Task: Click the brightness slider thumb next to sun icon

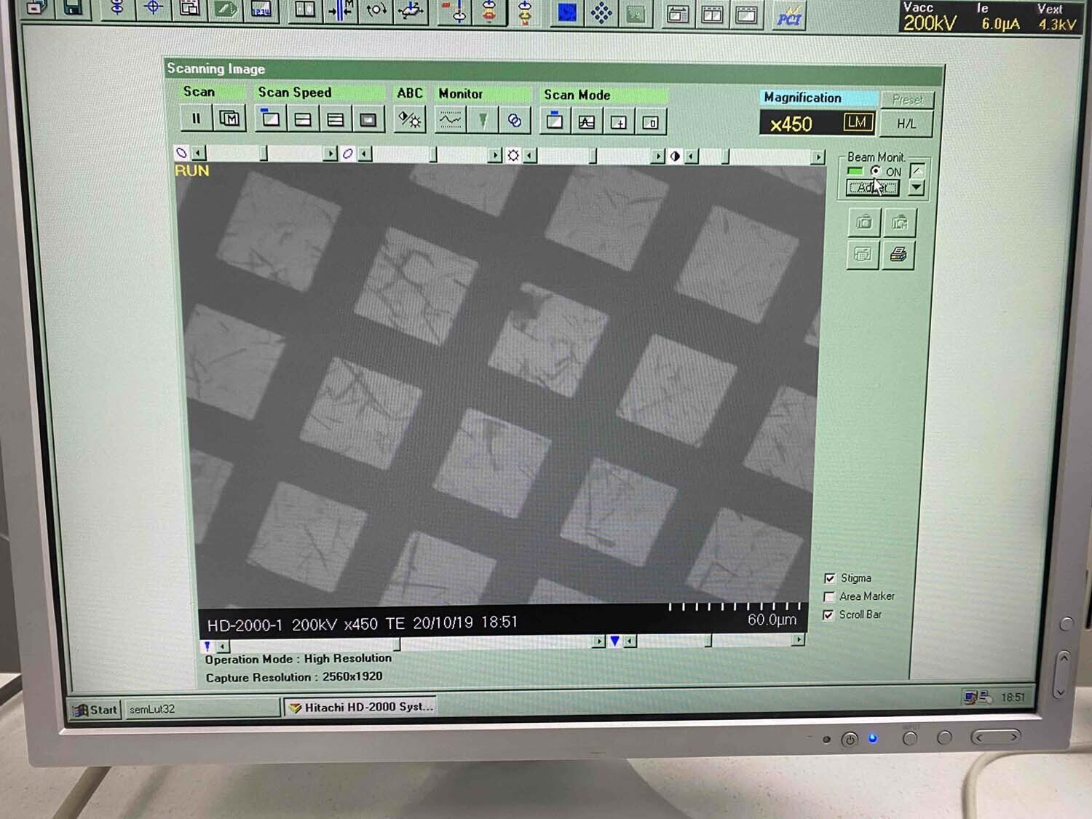Action: (x=593, y=156)
